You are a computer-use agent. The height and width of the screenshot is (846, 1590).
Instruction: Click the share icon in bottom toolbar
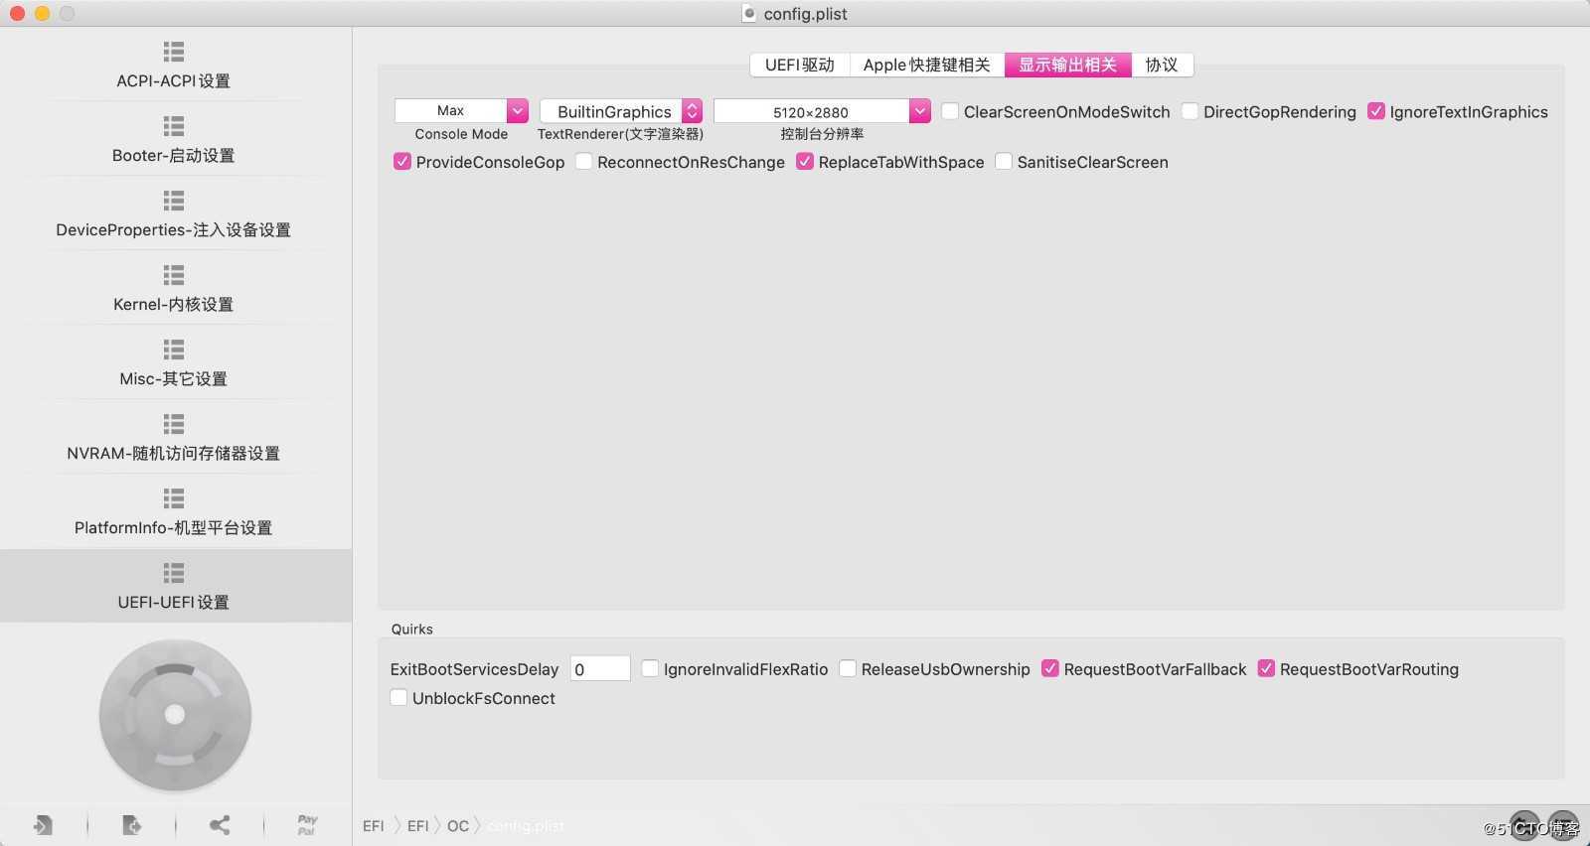(220, 825)
